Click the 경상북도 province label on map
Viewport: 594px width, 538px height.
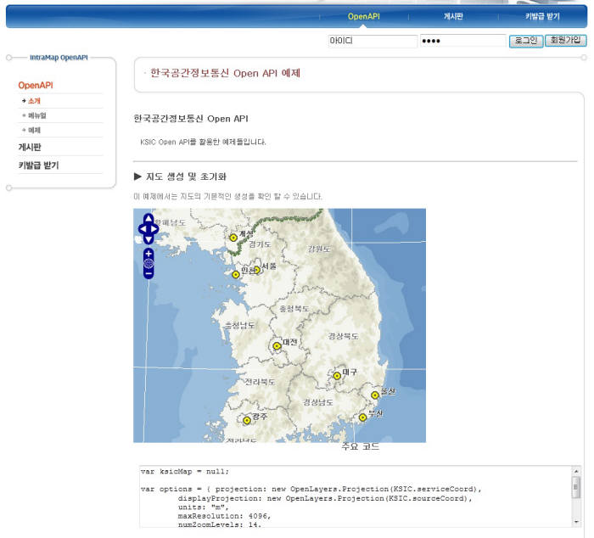pos(343,336)
